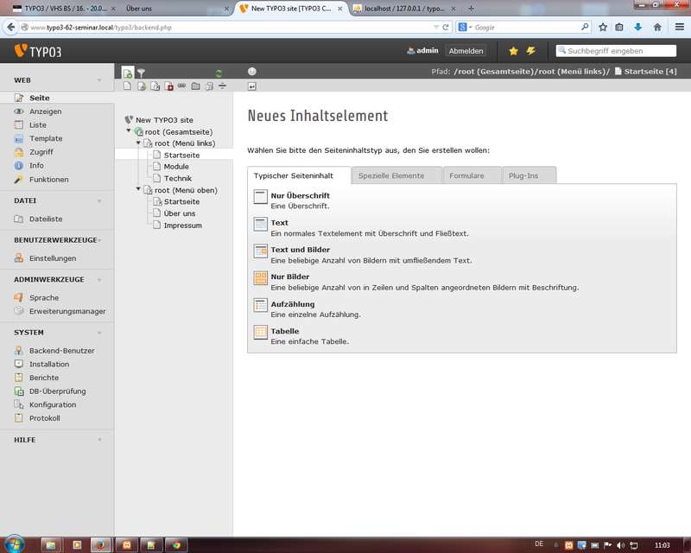
Task: Select the Nur Überschrift content type link
Action: click(300, 196)
